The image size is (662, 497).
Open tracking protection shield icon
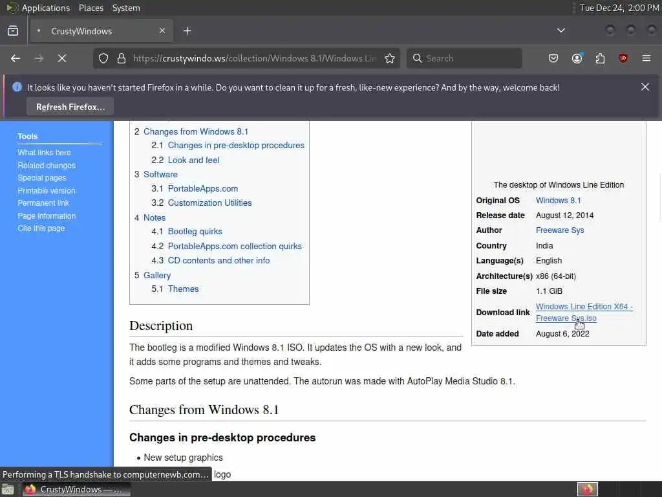[x=103, y=58]
